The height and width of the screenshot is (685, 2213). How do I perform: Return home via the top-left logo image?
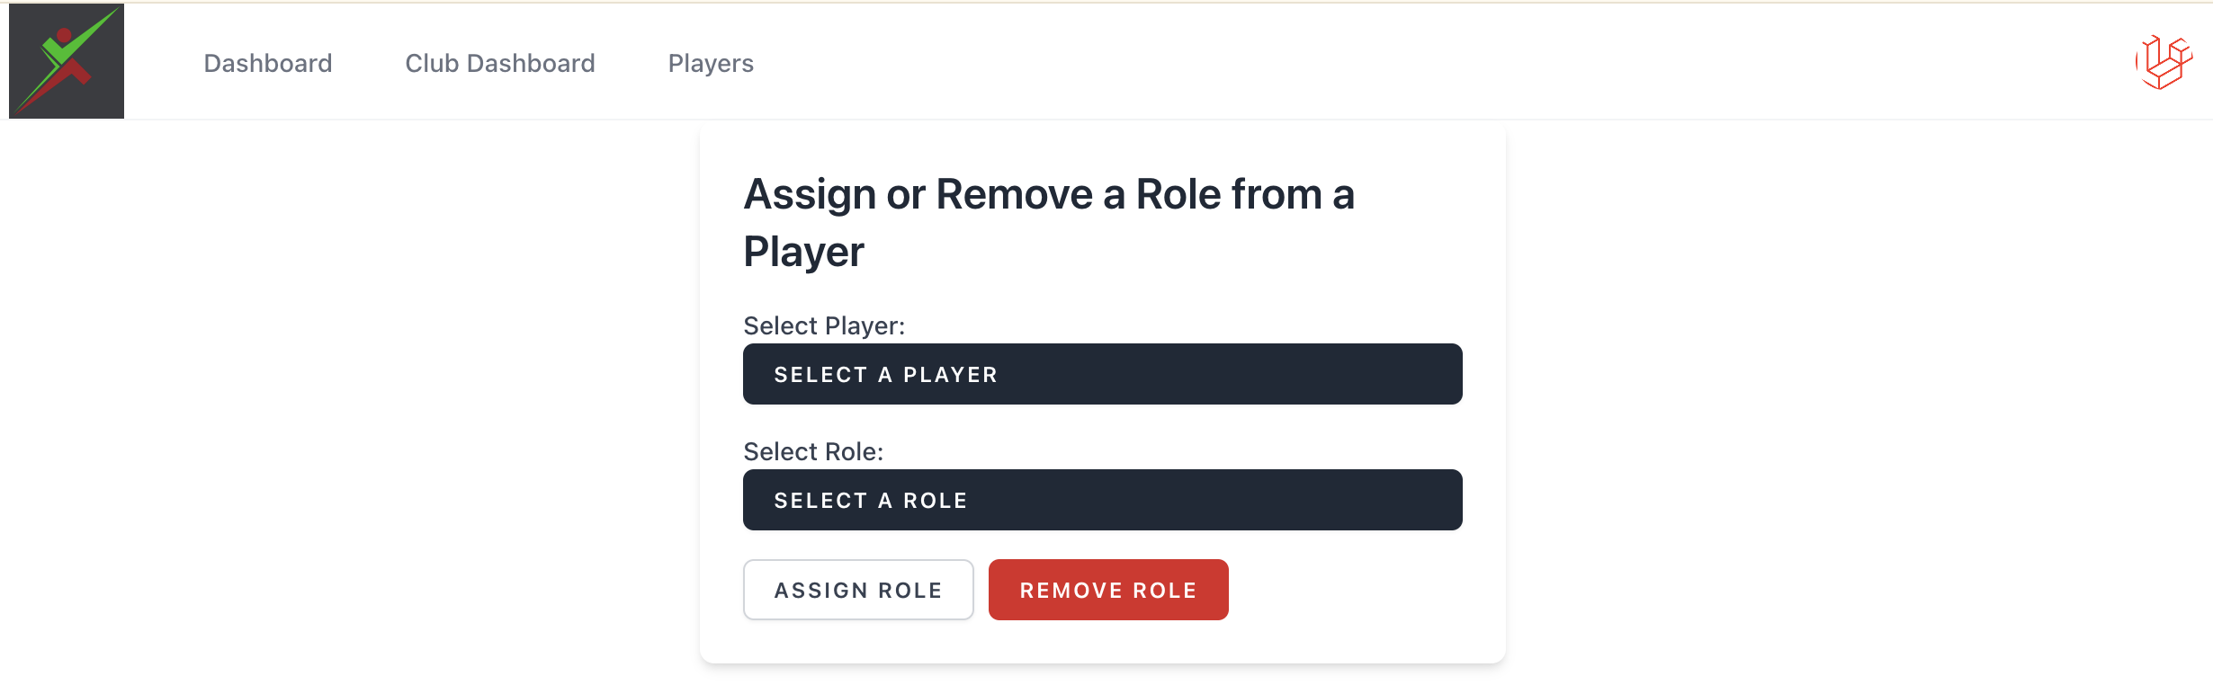pyautogui.click(x=67, y=61)
